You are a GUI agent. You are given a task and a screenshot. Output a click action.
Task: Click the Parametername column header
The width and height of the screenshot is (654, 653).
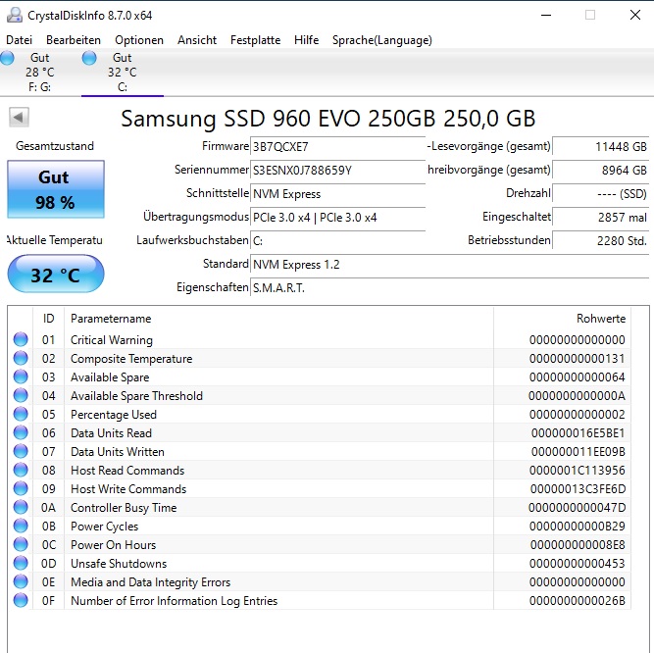[x=278, y=319]
